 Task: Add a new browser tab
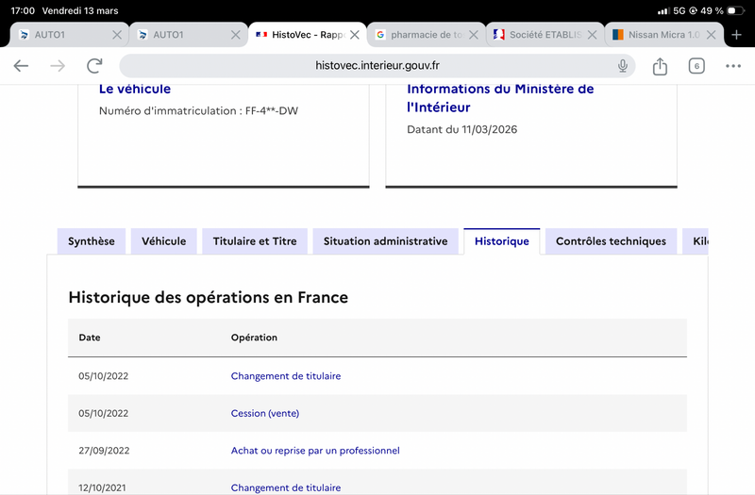point(737,35)
